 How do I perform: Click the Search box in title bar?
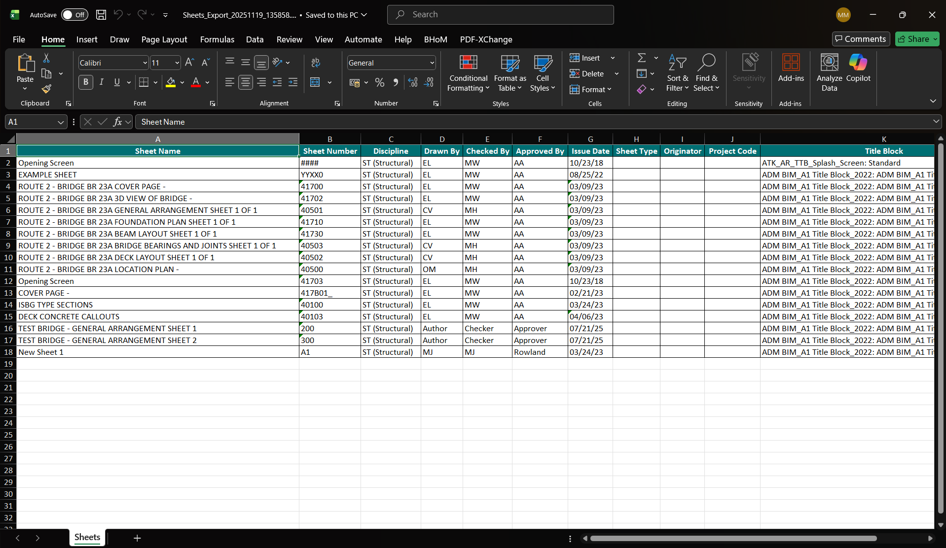click(500, 15)
